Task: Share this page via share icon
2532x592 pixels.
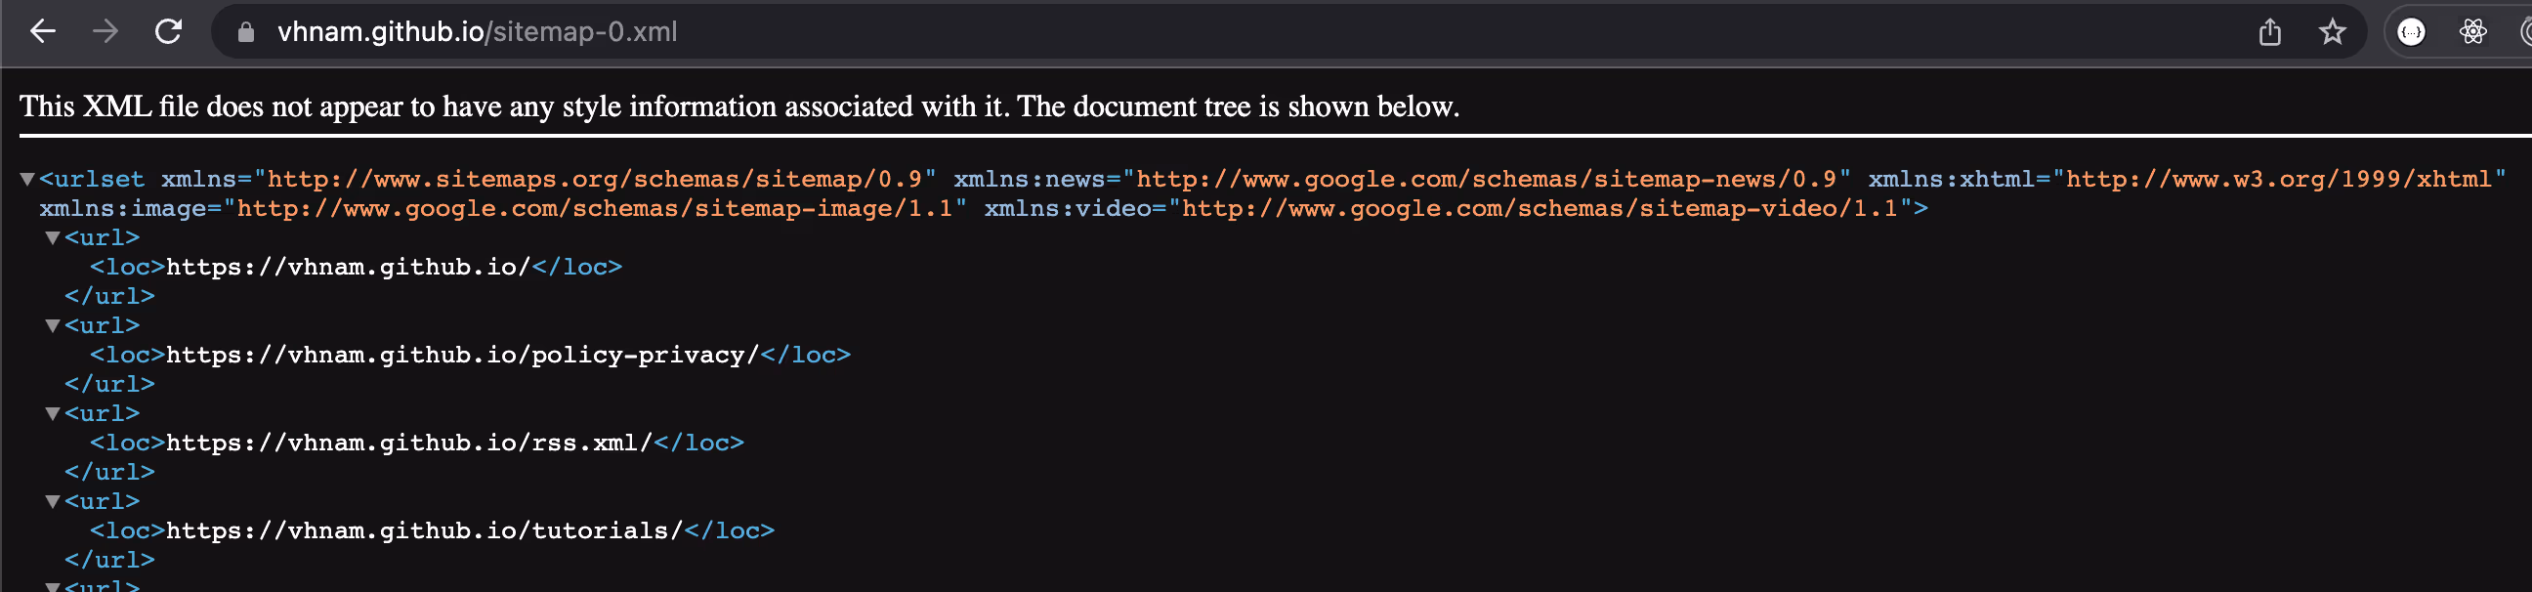Action: click(x=2269, y=32)
